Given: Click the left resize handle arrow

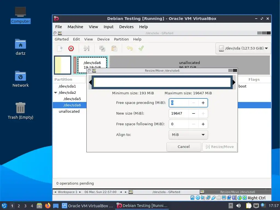Looking at the screenshot, I should click(x=90, y=82).
